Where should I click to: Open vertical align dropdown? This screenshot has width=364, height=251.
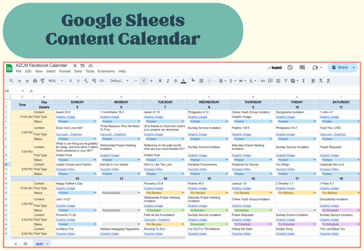click(233, 81)
